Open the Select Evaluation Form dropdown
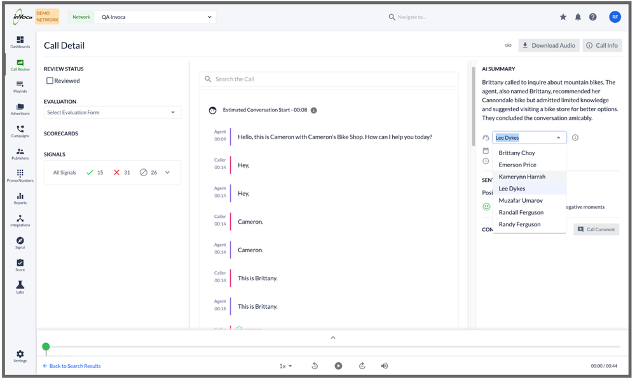 click(112, 112)
